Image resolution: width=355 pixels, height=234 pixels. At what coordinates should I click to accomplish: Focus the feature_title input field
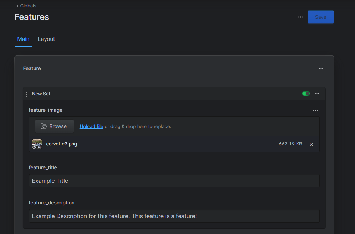(174, 181)
